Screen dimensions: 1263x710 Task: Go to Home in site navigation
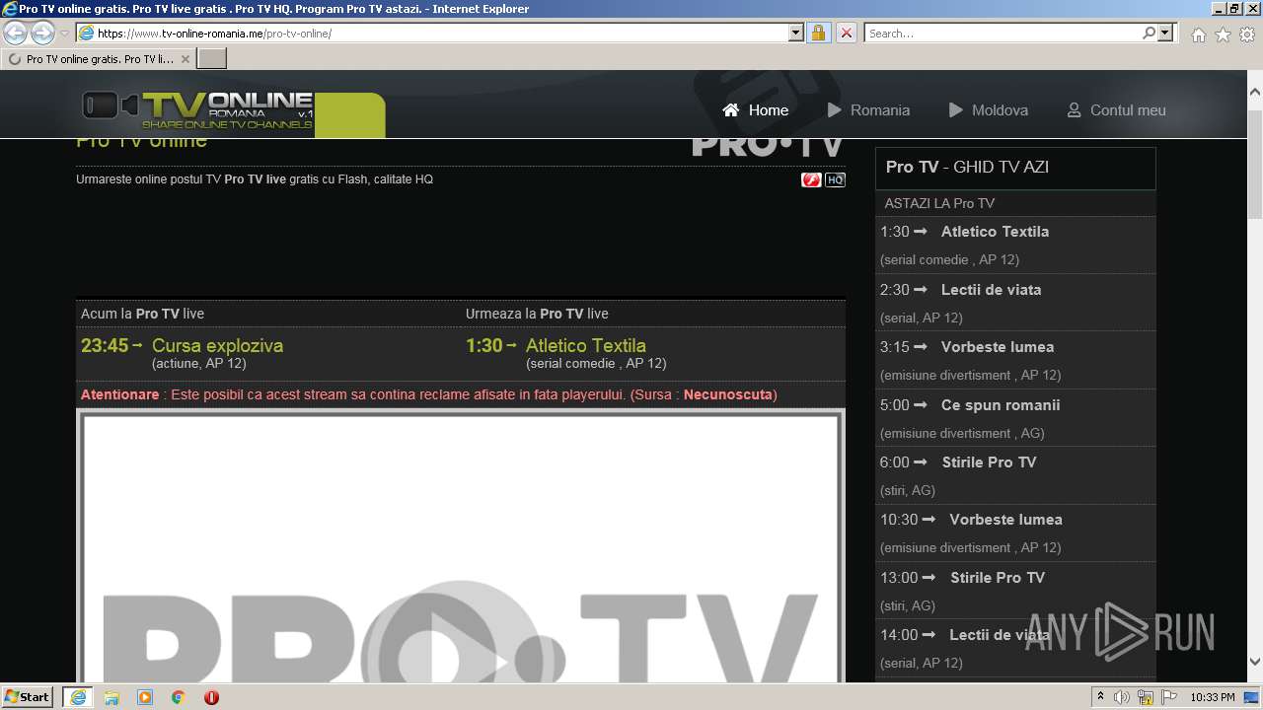coord(756,110)
